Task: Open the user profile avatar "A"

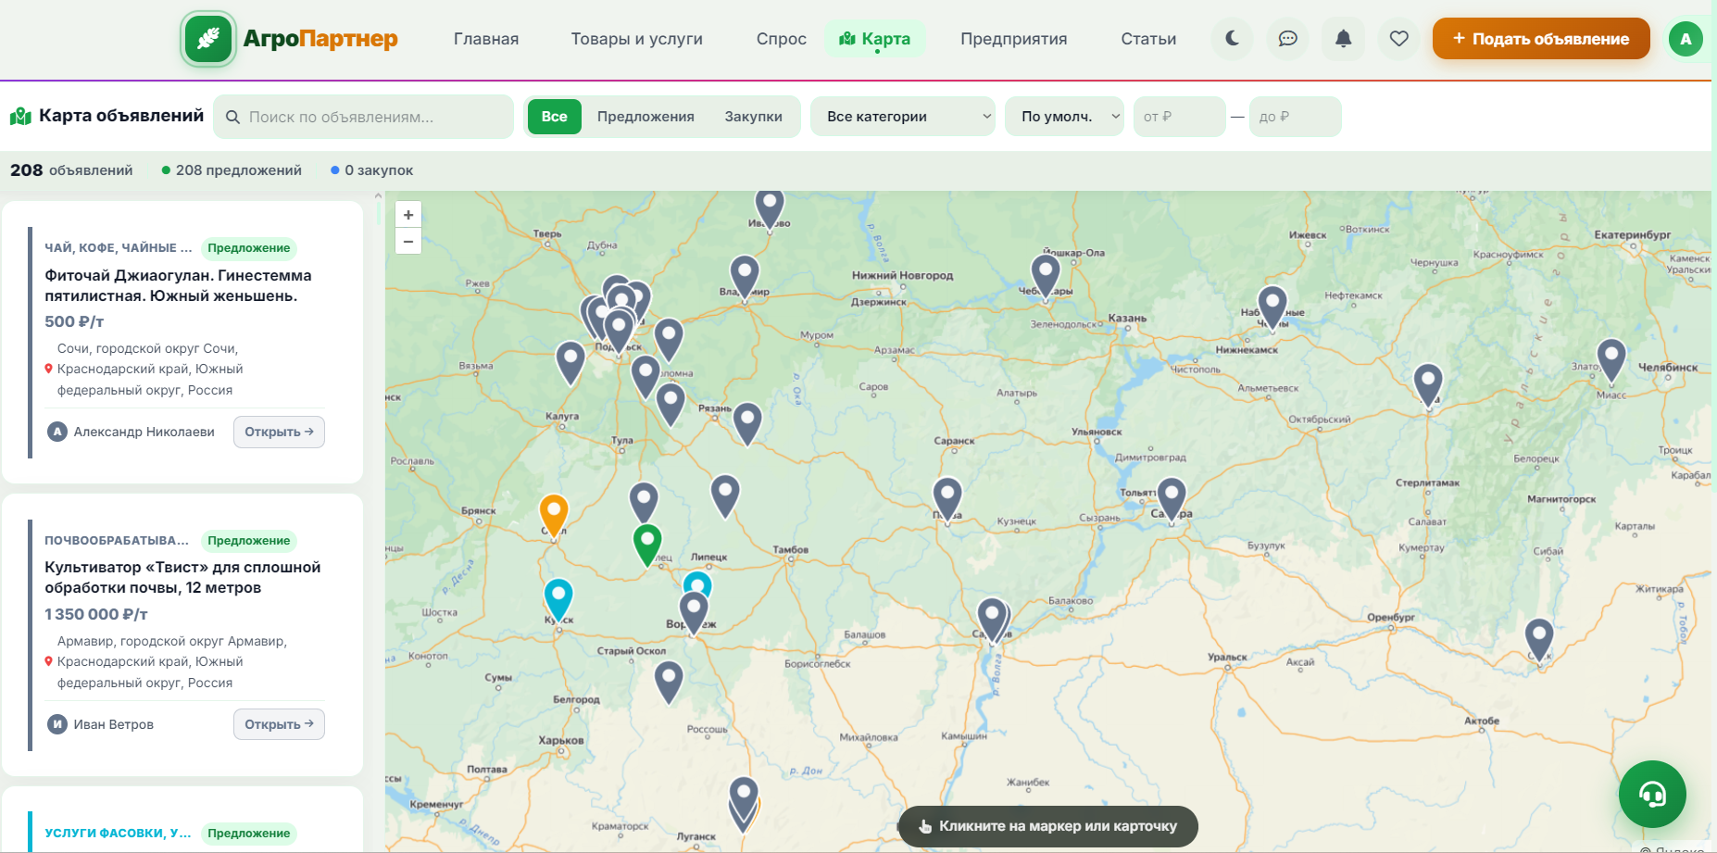Action: (x=1686, y=39)
